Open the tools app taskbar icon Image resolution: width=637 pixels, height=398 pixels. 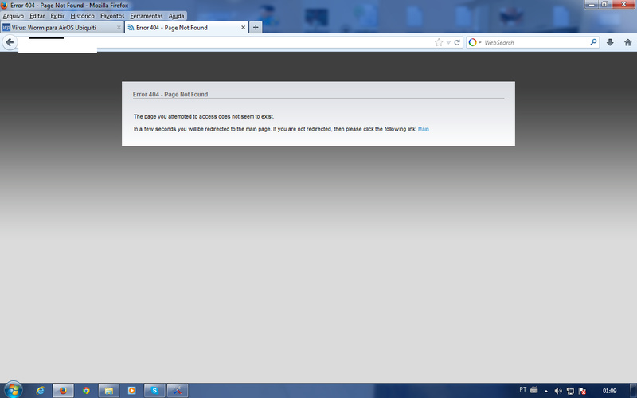177,391
